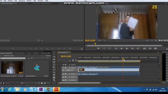
Task: Click Mark In button in Program Monitor
Action: pos(104,49)
